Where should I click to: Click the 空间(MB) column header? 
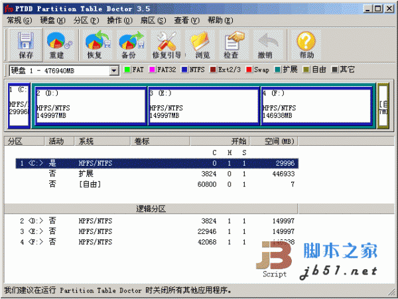click(274, 141)
